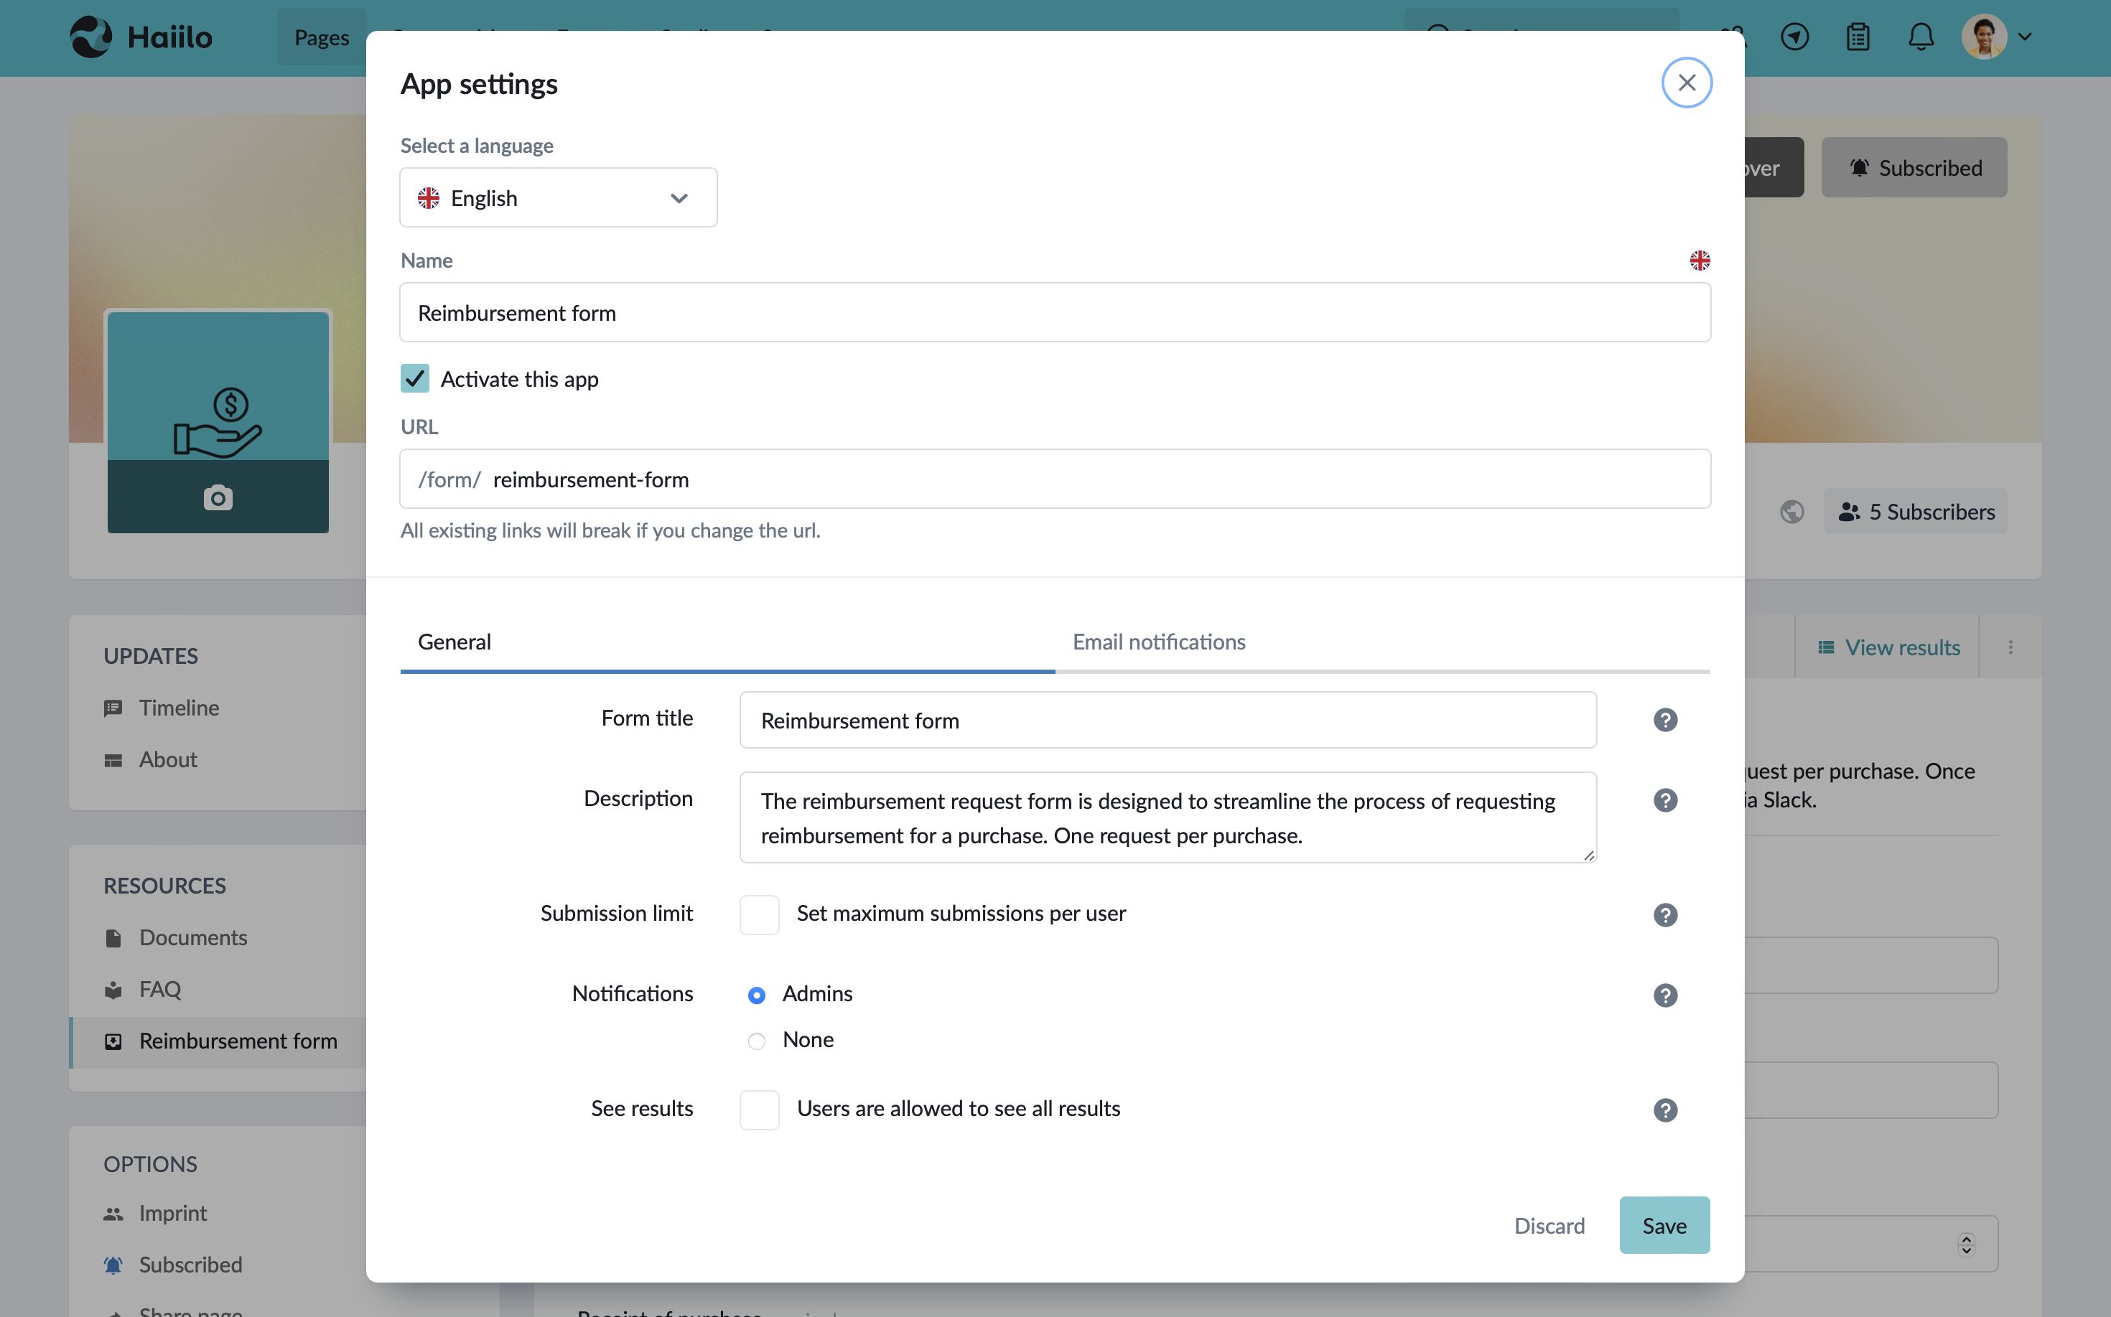Click the stepper control at the bottom right
This screenshot has width=2111, height=1317.
(x=1965, y=1244)
